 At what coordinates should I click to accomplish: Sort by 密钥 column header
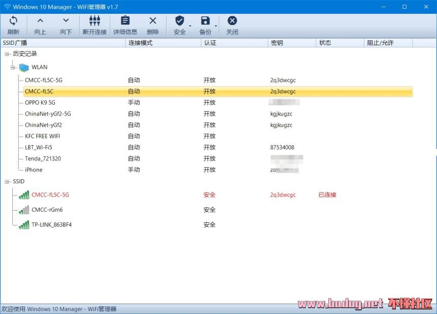pyautogui.click(x=292, y=43)
